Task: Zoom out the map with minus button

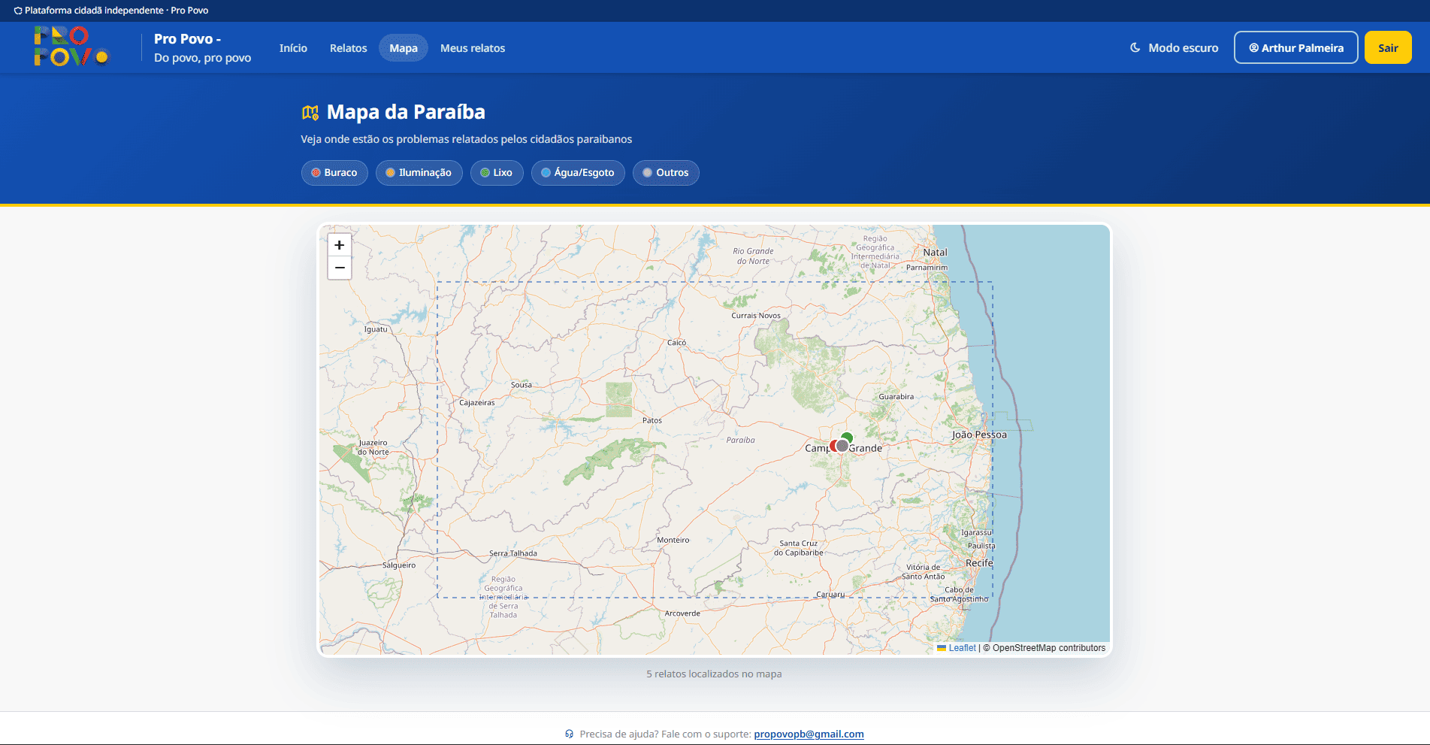Action: (x=340, y=268)
